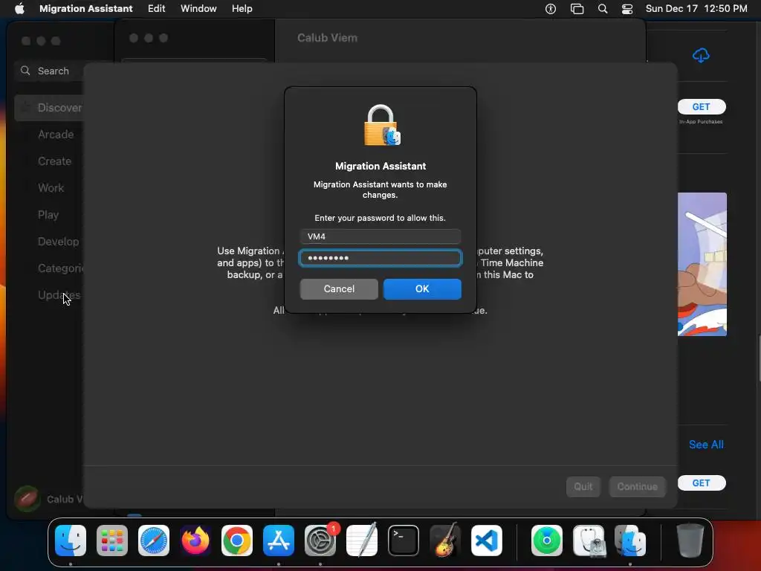Click the bottom GET button in App Store
The width and height of the screenshot is (761, 571).
[x=702, y=483]
